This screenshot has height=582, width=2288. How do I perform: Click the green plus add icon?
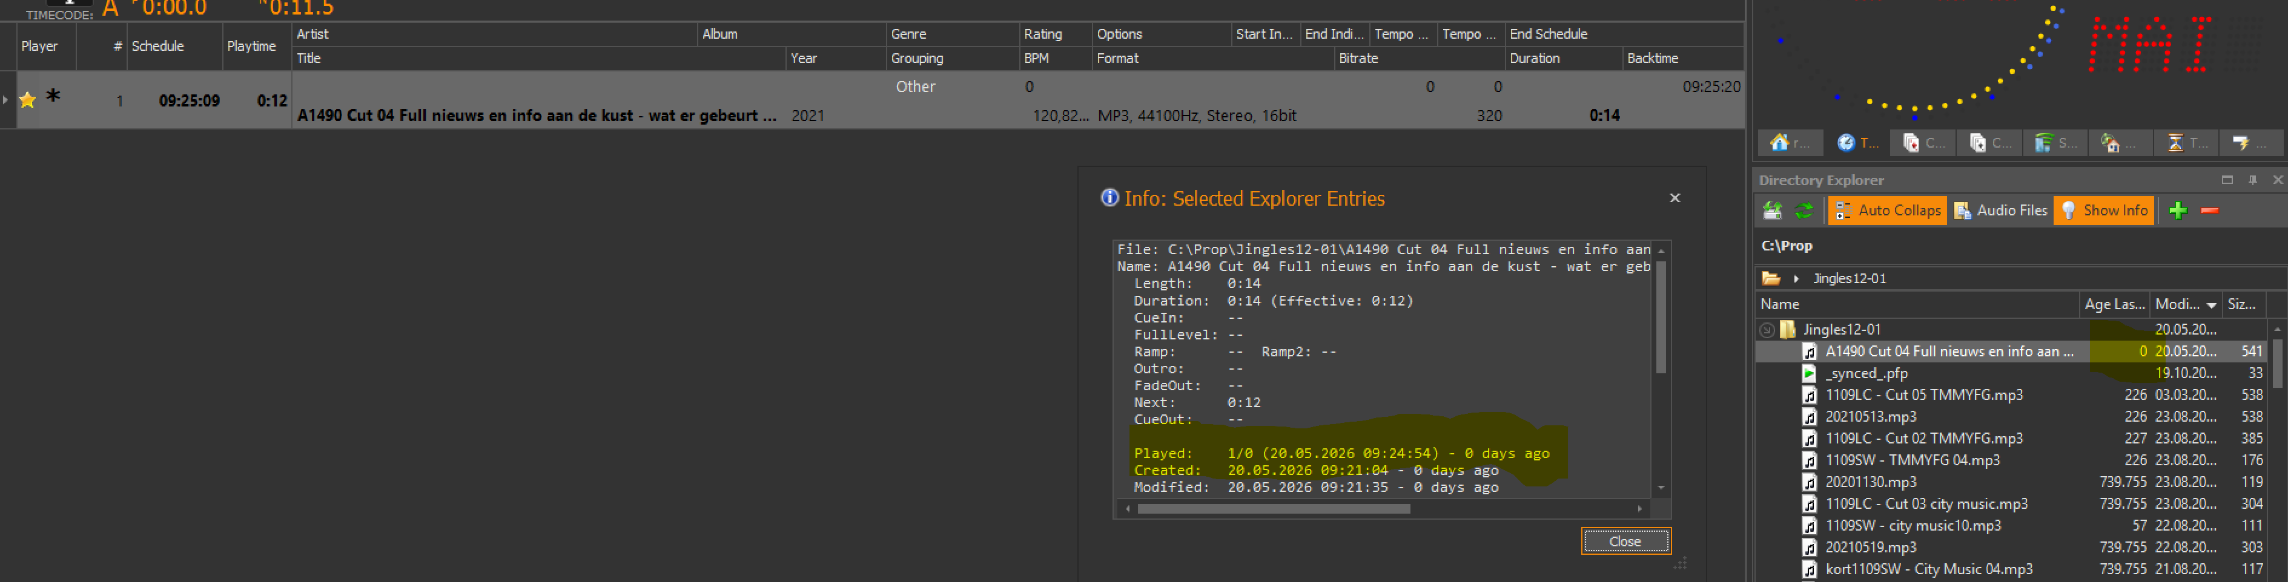click(2178, 211)
